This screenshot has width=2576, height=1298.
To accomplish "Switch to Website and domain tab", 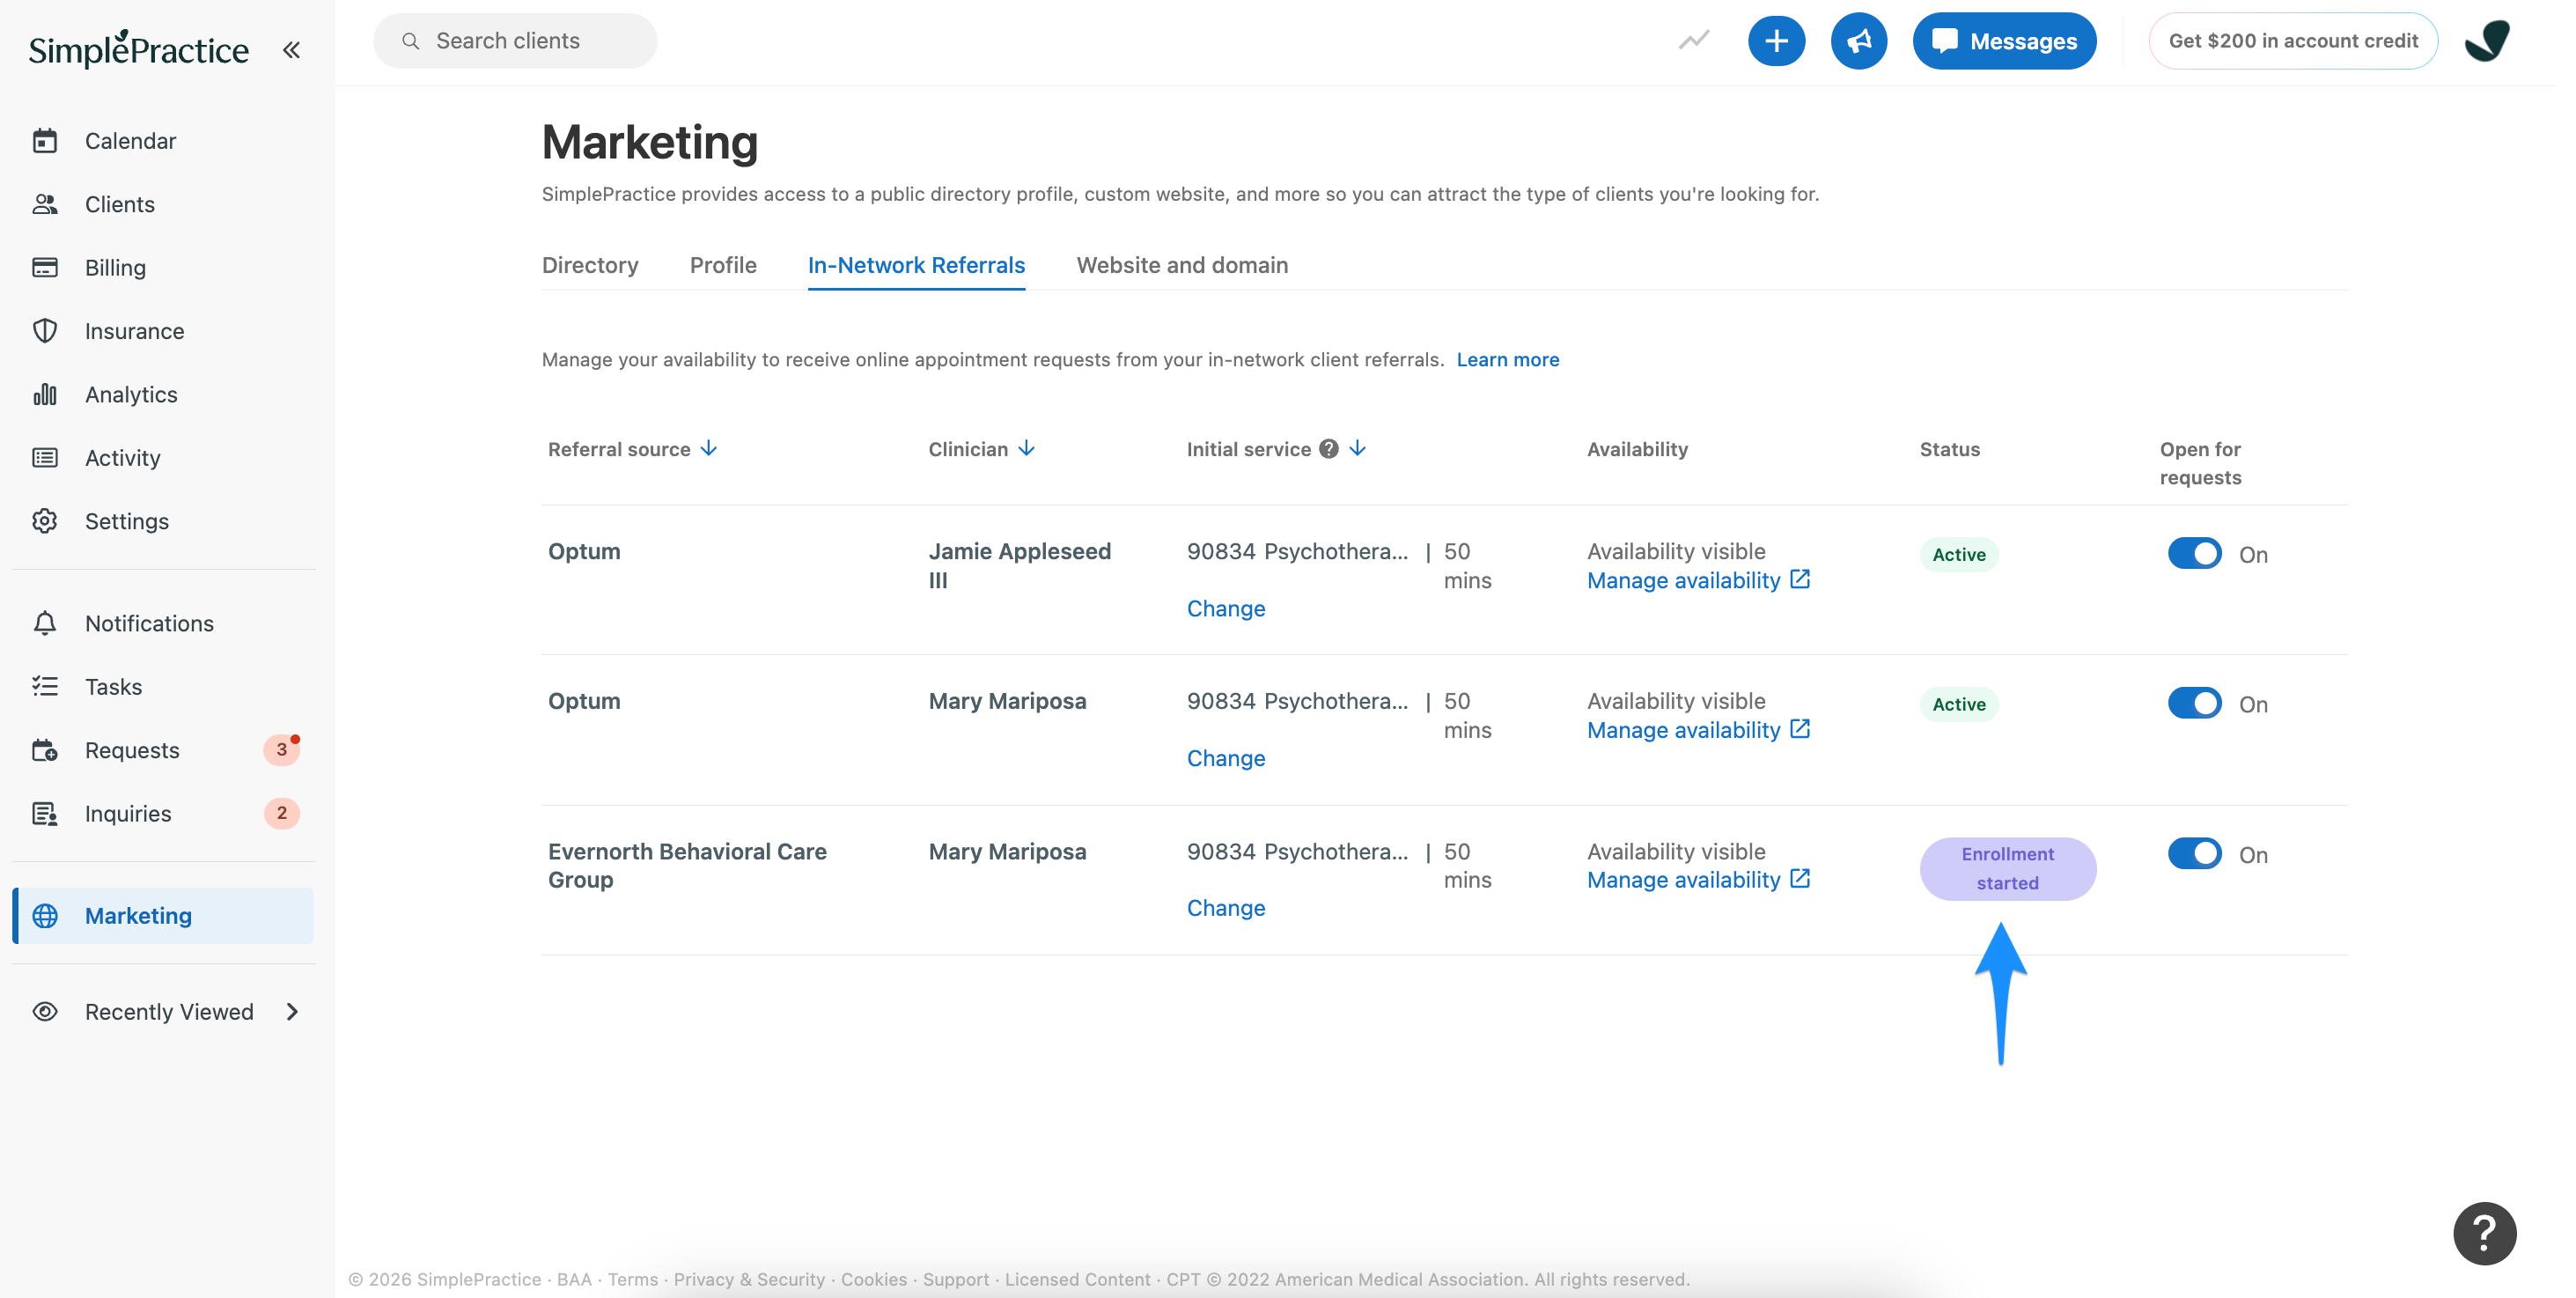I will (x=1182, y=265).
